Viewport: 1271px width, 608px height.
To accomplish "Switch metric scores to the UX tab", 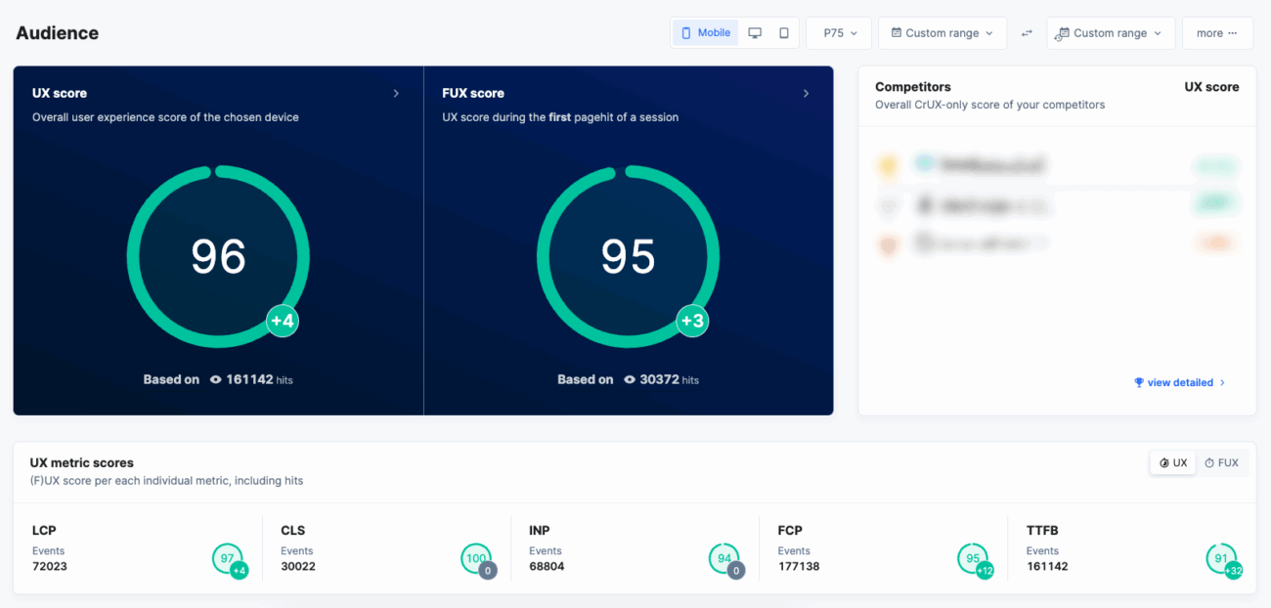I will [1173, 463].
